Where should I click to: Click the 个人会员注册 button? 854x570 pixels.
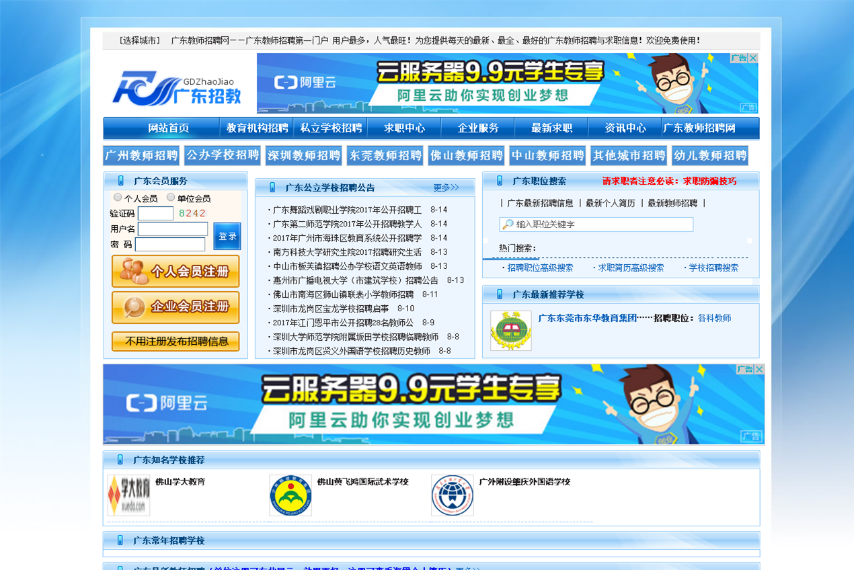pyautogui.click(x=176, y=272)
